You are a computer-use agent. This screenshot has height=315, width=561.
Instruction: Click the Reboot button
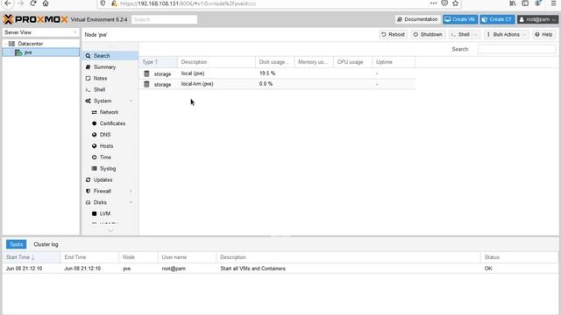click(393, 35)
